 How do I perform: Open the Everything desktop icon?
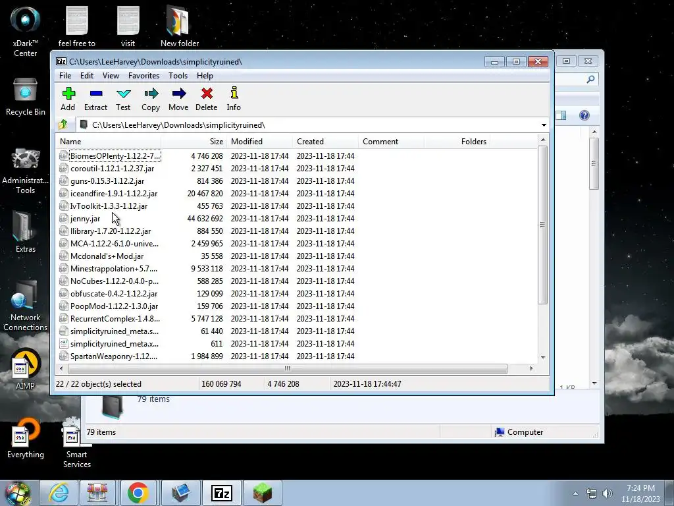pyautogui.click(x=26, y=438)
